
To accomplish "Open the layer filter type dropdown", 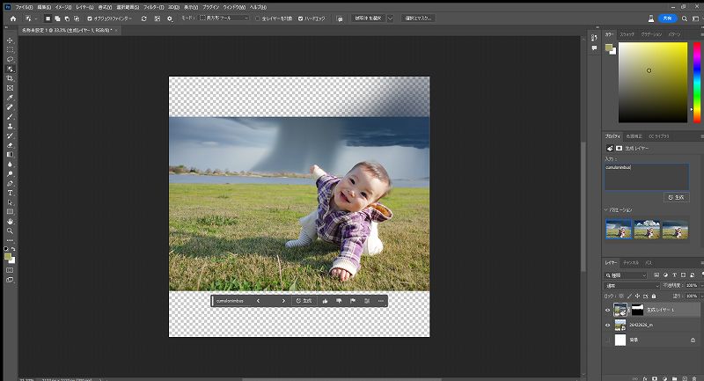I will tap(626, 275).
